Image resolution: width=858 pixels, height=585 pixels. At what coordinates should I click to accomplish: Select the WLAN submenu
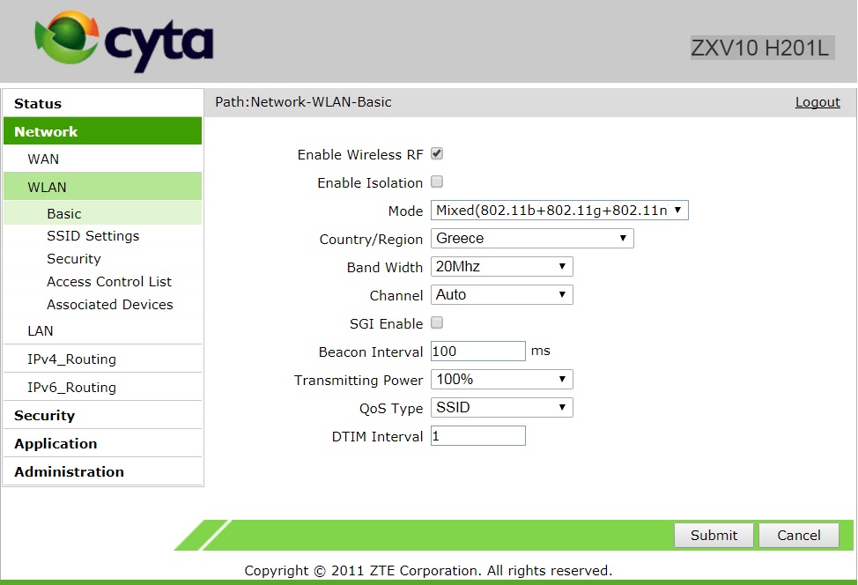(103, 187)
